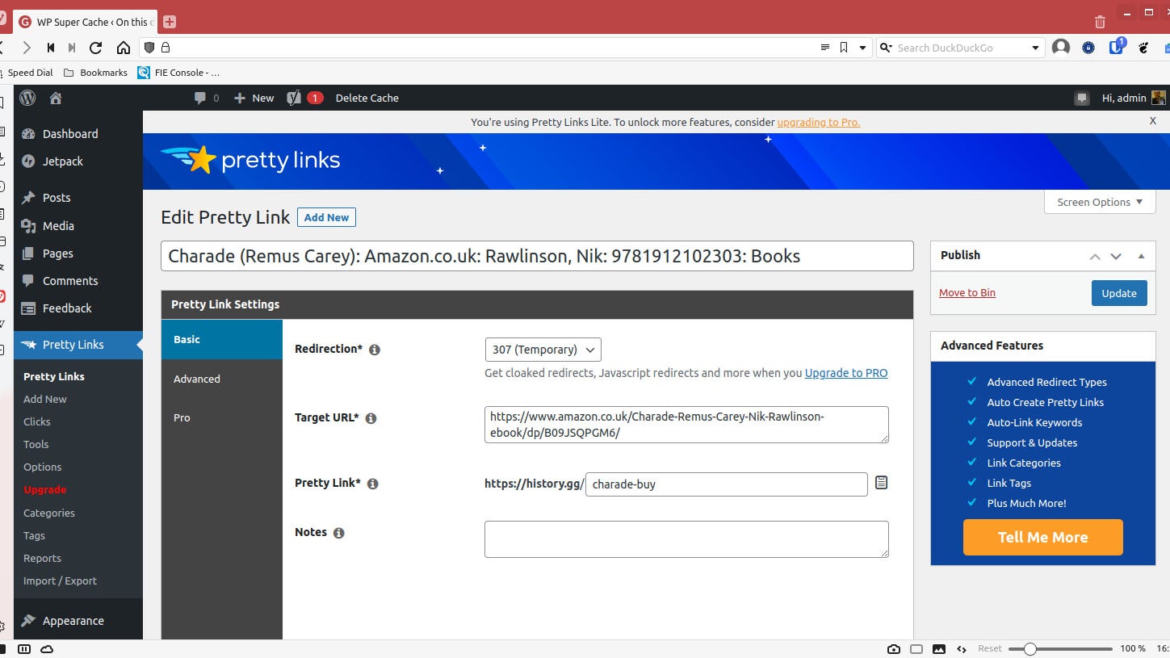
Task: Open a new tab with plus icon
Action: pos(170,22)
